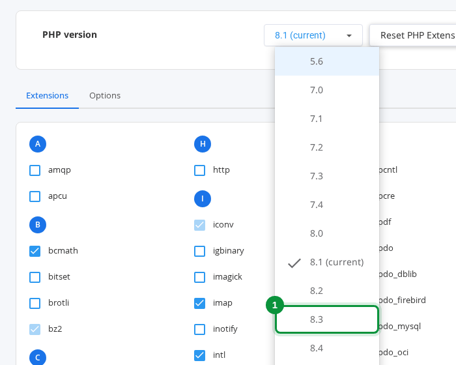Viewport: 456px width, 365px height.
Task: Toggle the bz2 extension checkbox
Action: pos(35,329)
